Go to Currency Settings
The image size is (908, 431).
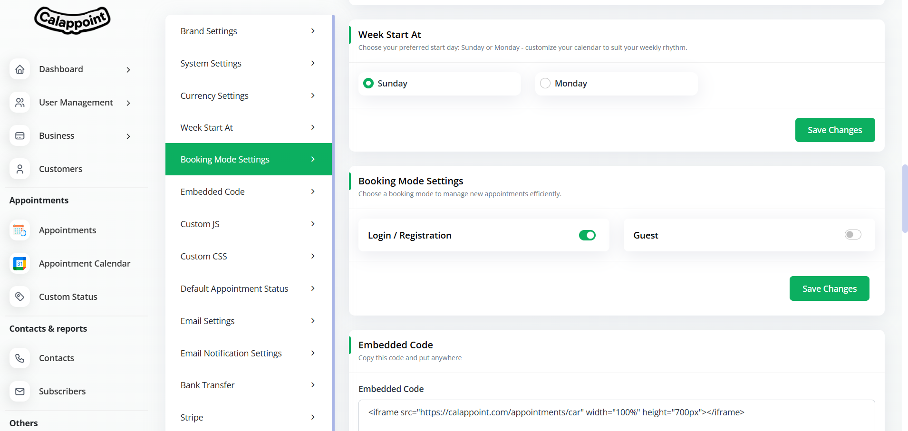pos(249,96)
